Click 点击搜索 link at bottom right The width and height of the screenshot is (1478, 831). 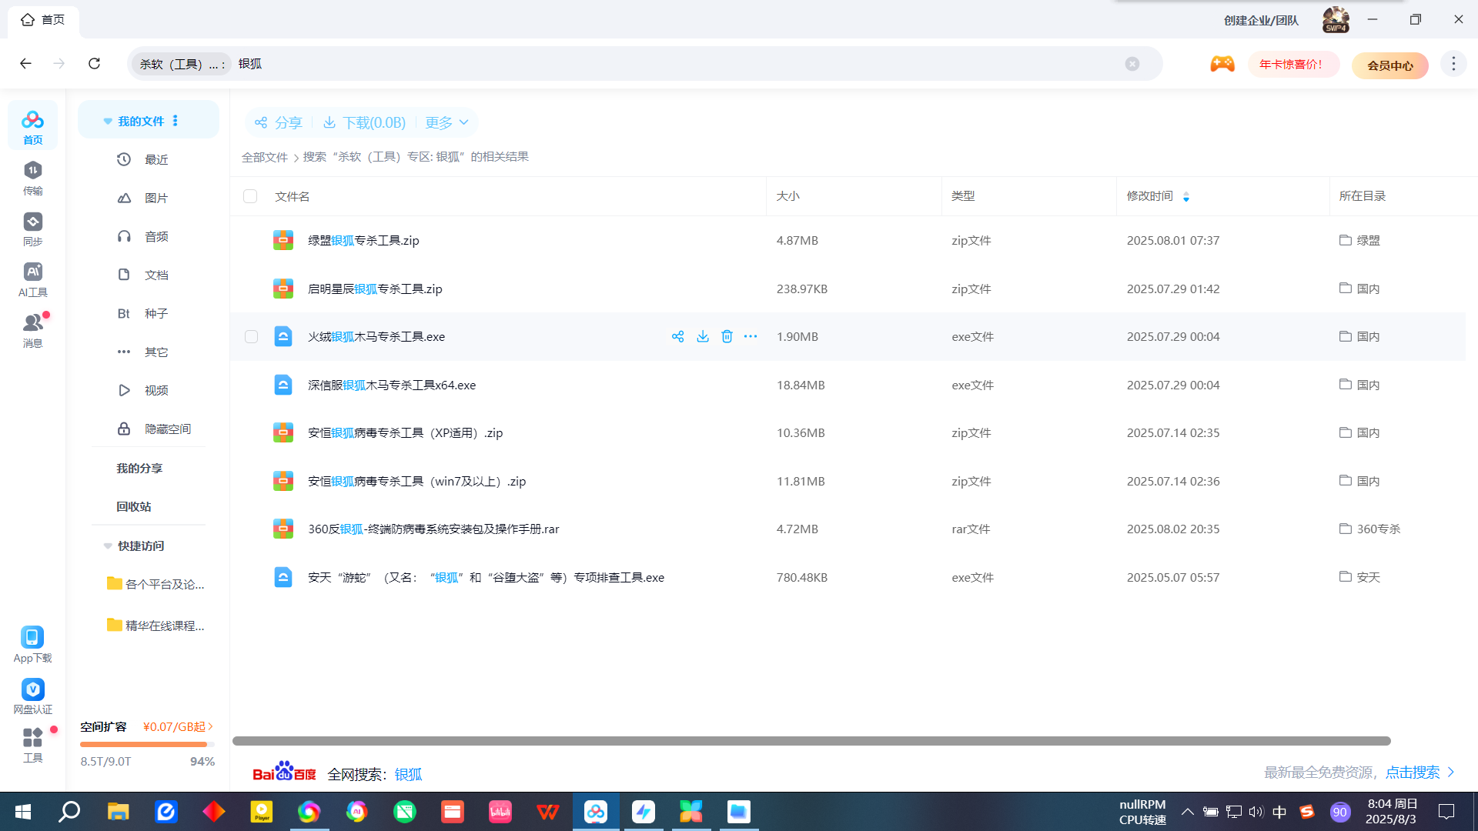[1413, 773]
